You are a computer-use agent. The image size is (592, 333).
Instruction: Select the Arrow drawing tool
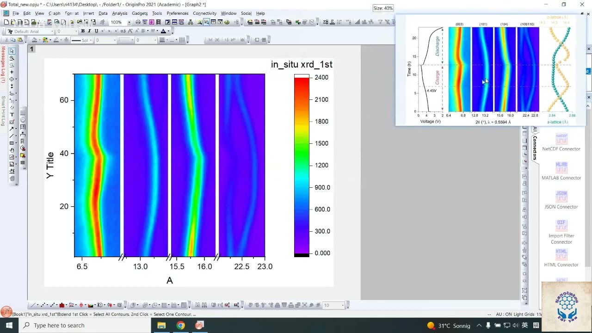click(12, 129)
